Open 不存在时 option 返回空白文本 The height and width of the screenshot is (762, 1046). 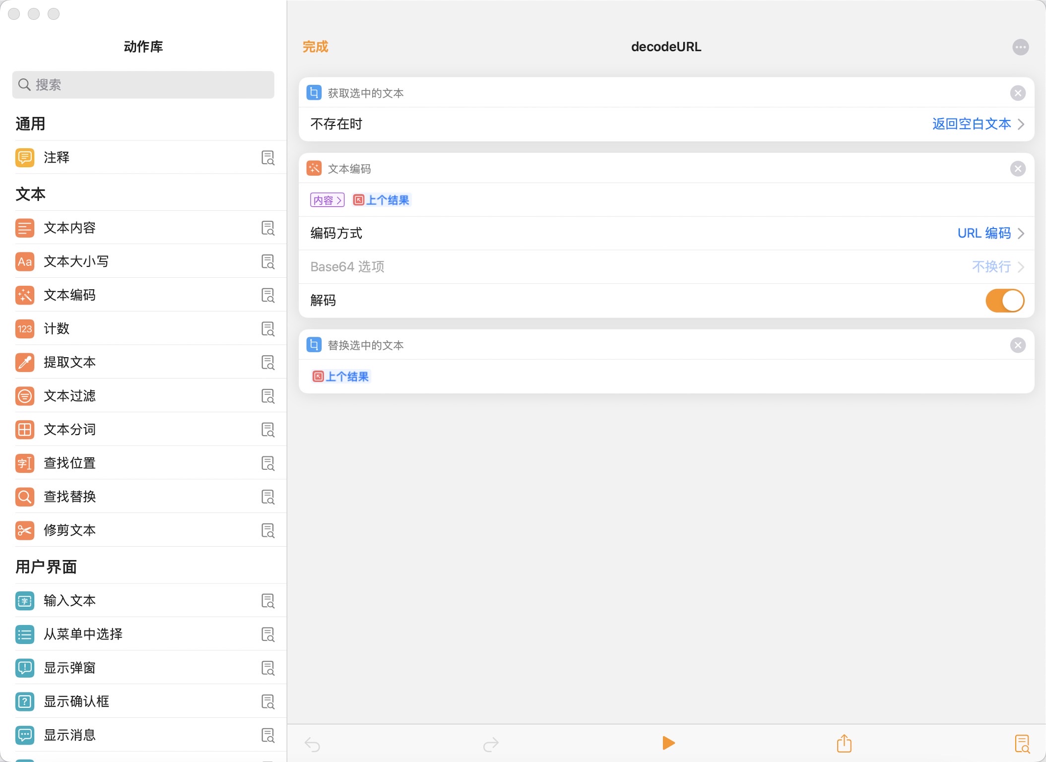[x=978, y=124]
